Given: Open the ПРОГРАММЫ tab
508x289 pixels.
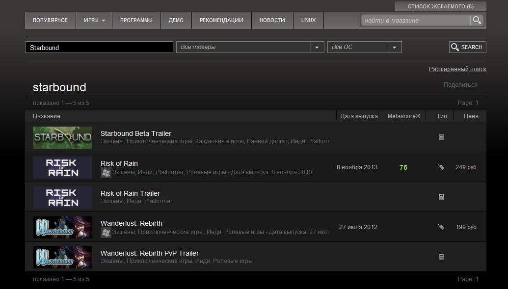Looking at the screenshot, I should click(x=136, y=20).
